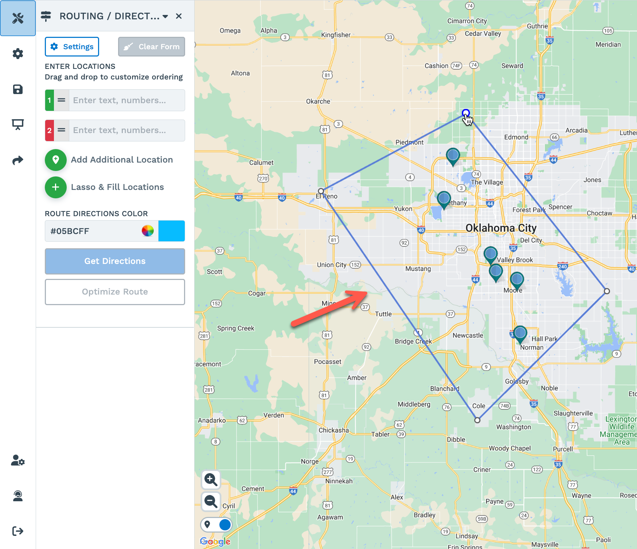The width and height of the screenshot is (637, 549).
Task: Edit the #05BCFF hex color field
Action: click(93, 231)
